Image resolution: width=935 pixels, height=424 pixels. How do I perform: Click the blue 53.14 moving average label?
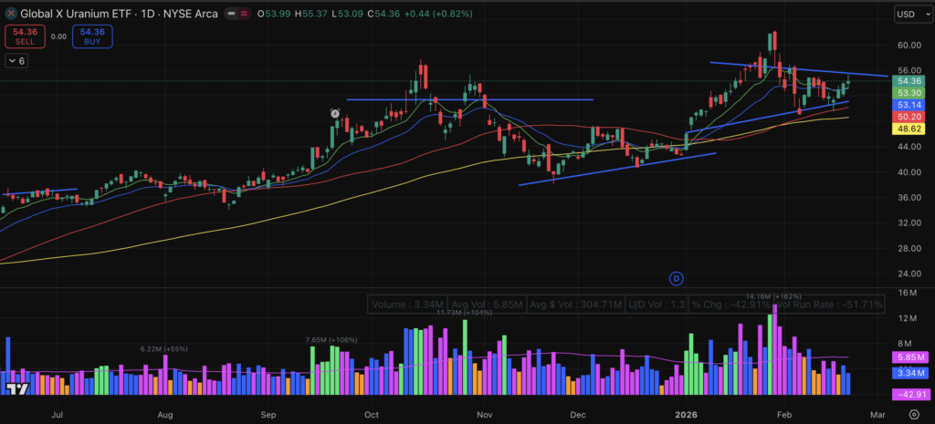[909, 105]
